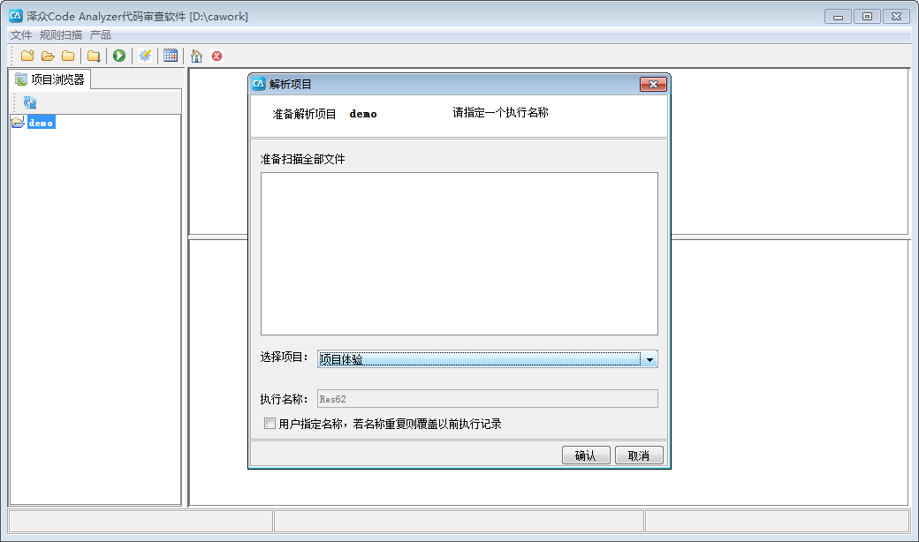Image resolution: width=919 pixels, height=542 pixels.
Task: Minimize the main application window
Action: tap(838, 17)
